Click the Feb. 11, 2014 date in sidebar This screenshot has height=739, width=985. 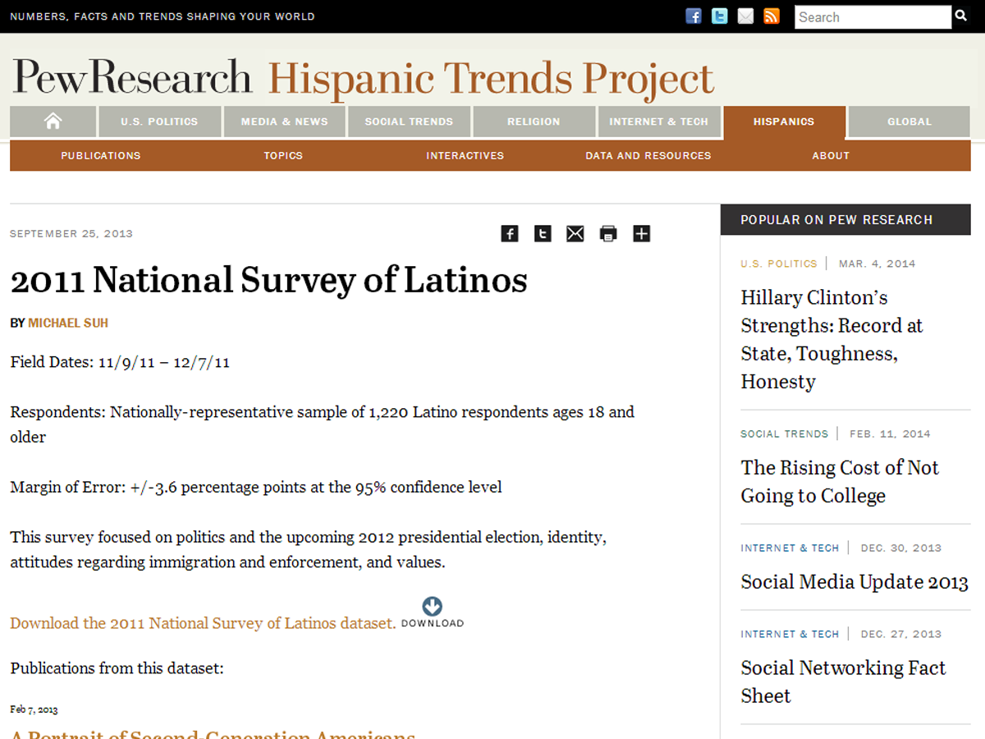(890, 434)
